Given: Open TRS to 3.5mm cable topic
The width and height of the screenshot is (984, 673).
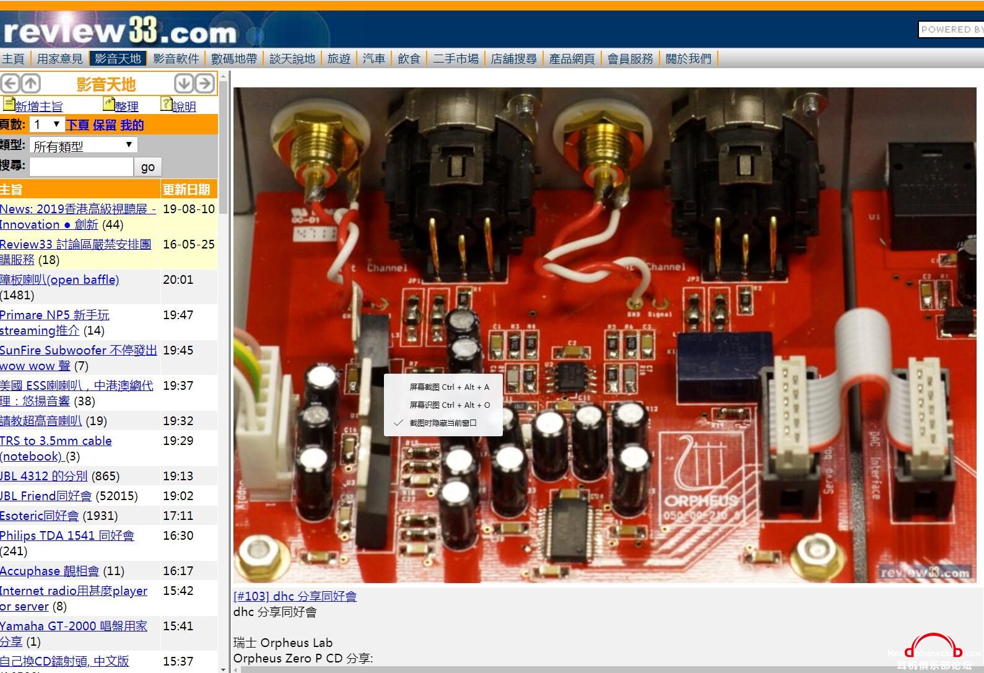Looking at the screenshot, I should (56, 448).
